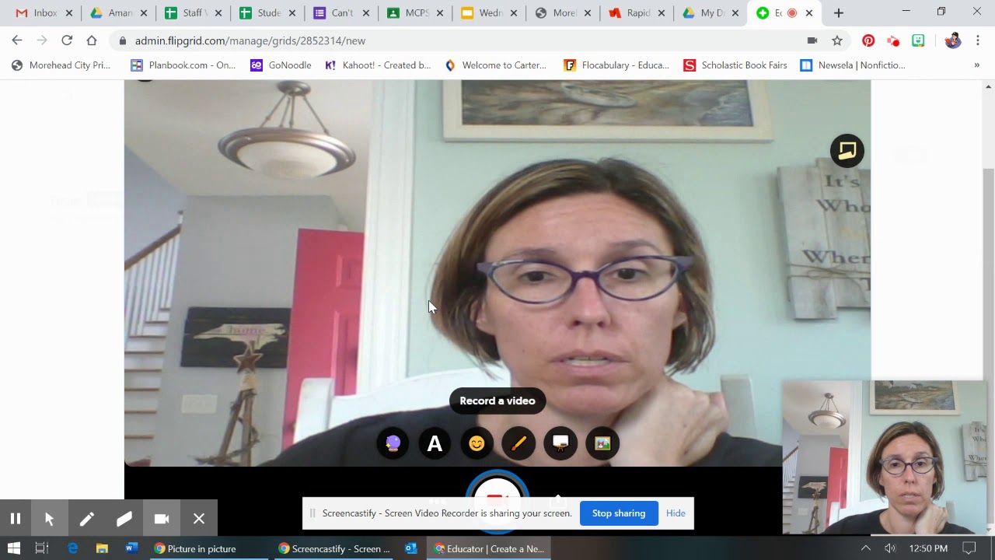The height and width of the screenshot is (560, 995).
Task: Bookmark this page with star
Action: point(837,40)
